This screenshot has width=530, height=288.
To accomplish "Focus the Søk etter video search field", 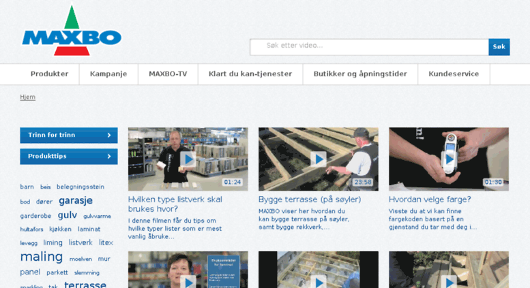I will (x=369, y=47).
